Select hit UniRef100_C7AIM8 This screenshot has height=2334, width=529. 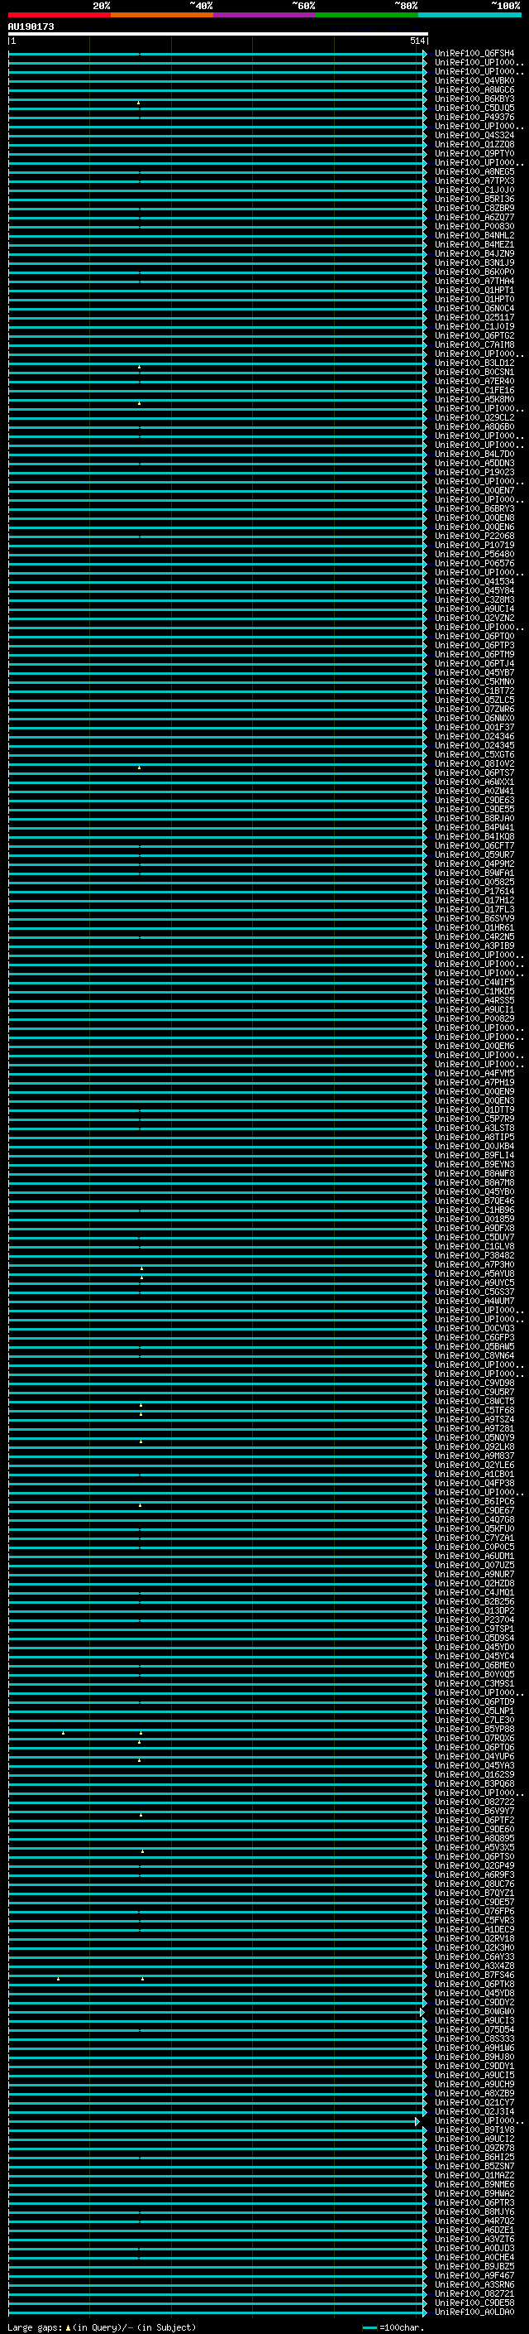point(474,344)
